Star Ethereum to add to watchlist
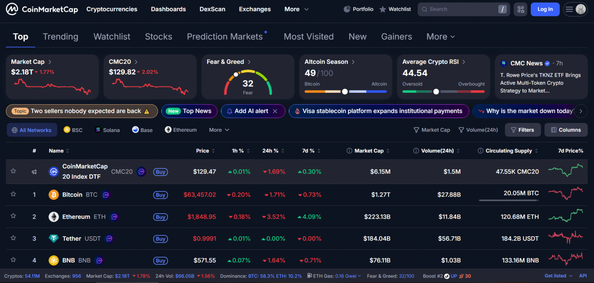594x283 pixels. click(x=13, y=216)
